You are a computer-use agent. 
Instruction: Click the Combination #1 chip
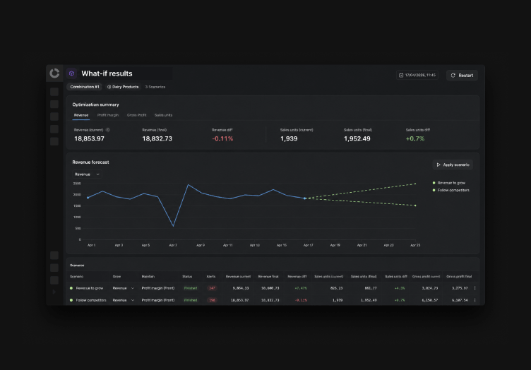pos(85,87)
